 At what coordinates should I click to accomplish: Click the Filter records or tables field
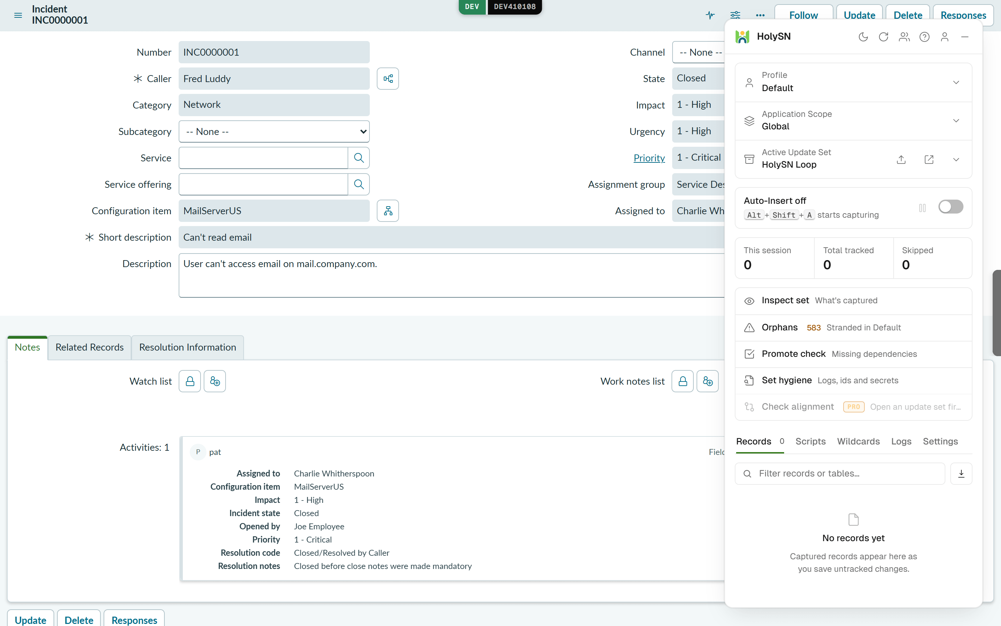click(840, 474)
